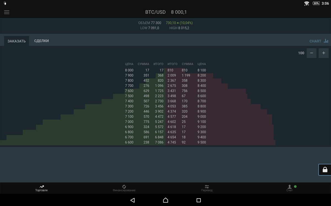
Task: Tap the 30% battery indicator
Action: 316,3
